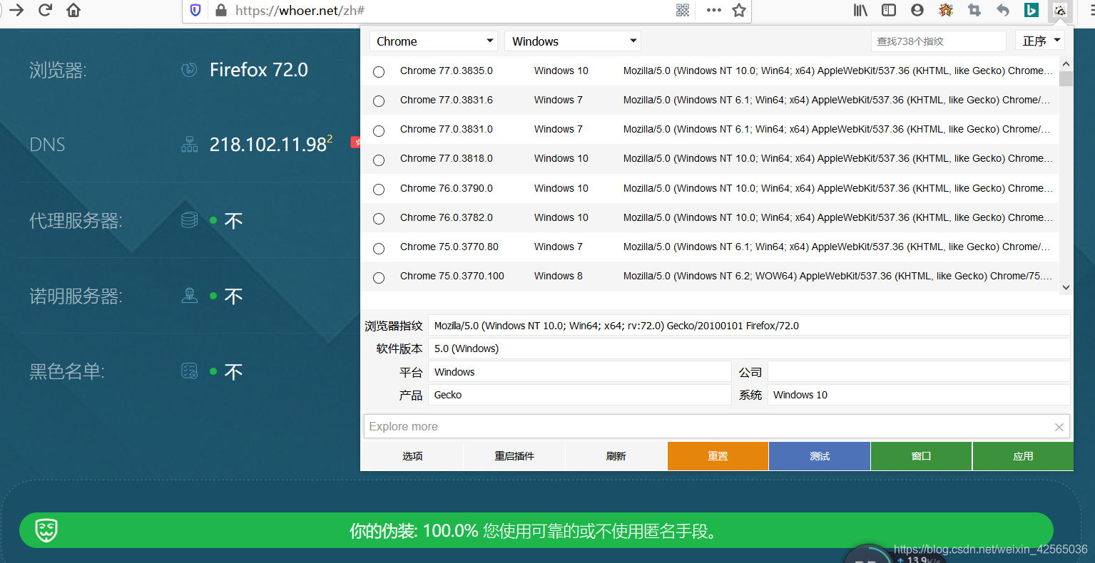1095x563 pixels.
Task: Click the mask shield in disguise banner
Action: [x=46, y=530]
